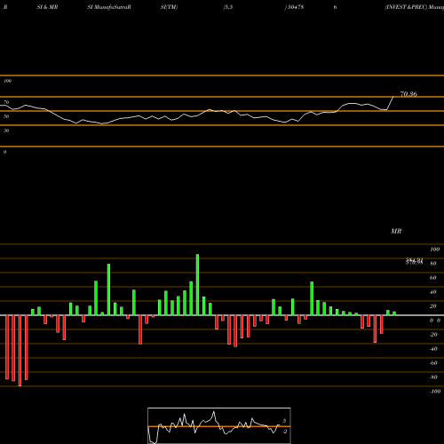
Task: Select the 'SI & MR' header text
Action: (47, 7)
